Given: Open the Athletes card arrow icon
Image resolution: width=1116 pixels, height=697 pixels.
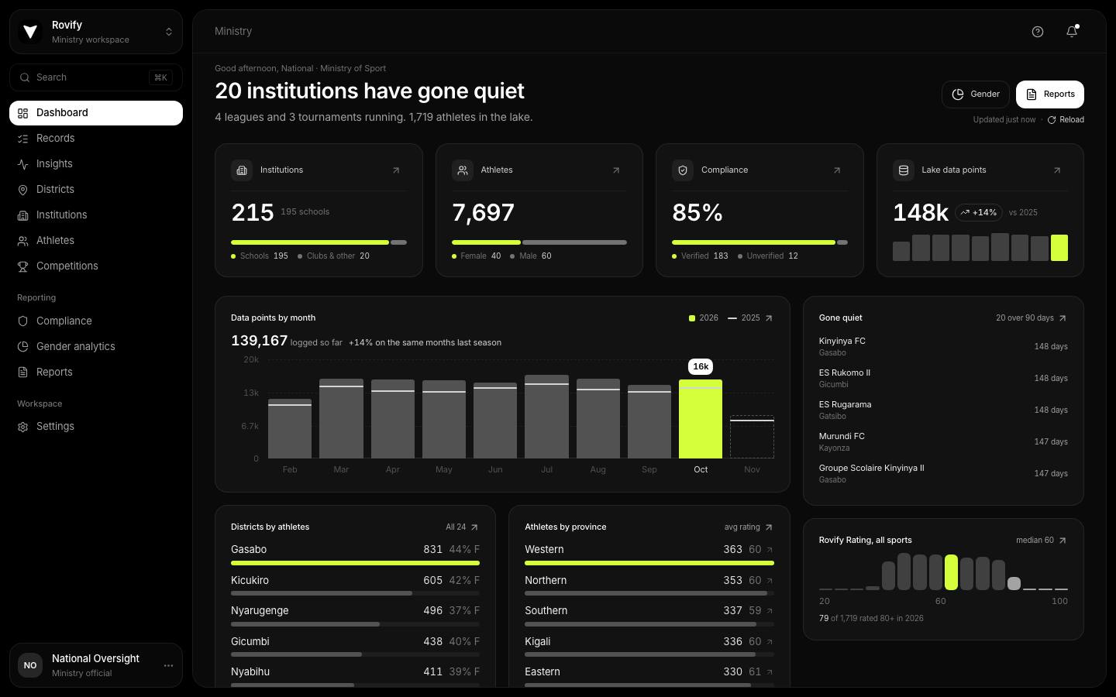Looking at the screenshot, I should click(x=616, y=170).
